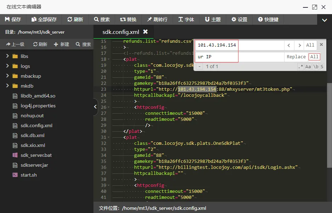
Task: Expand the libs folder
Action: [7, 56]
